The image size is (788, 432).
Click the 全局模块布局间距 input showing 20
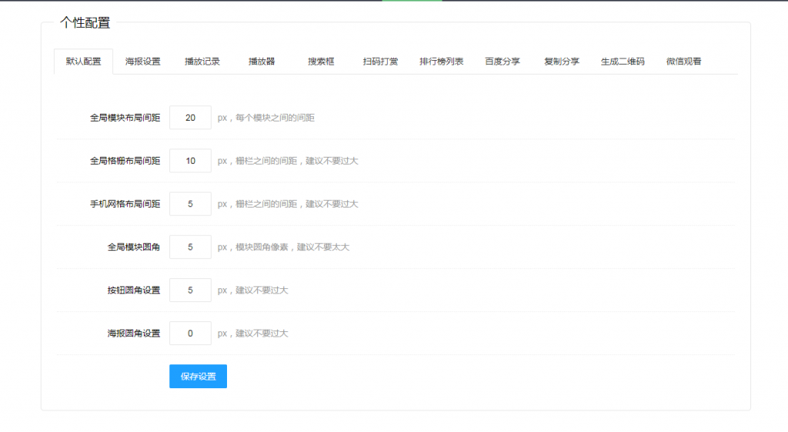click(190, 118)
